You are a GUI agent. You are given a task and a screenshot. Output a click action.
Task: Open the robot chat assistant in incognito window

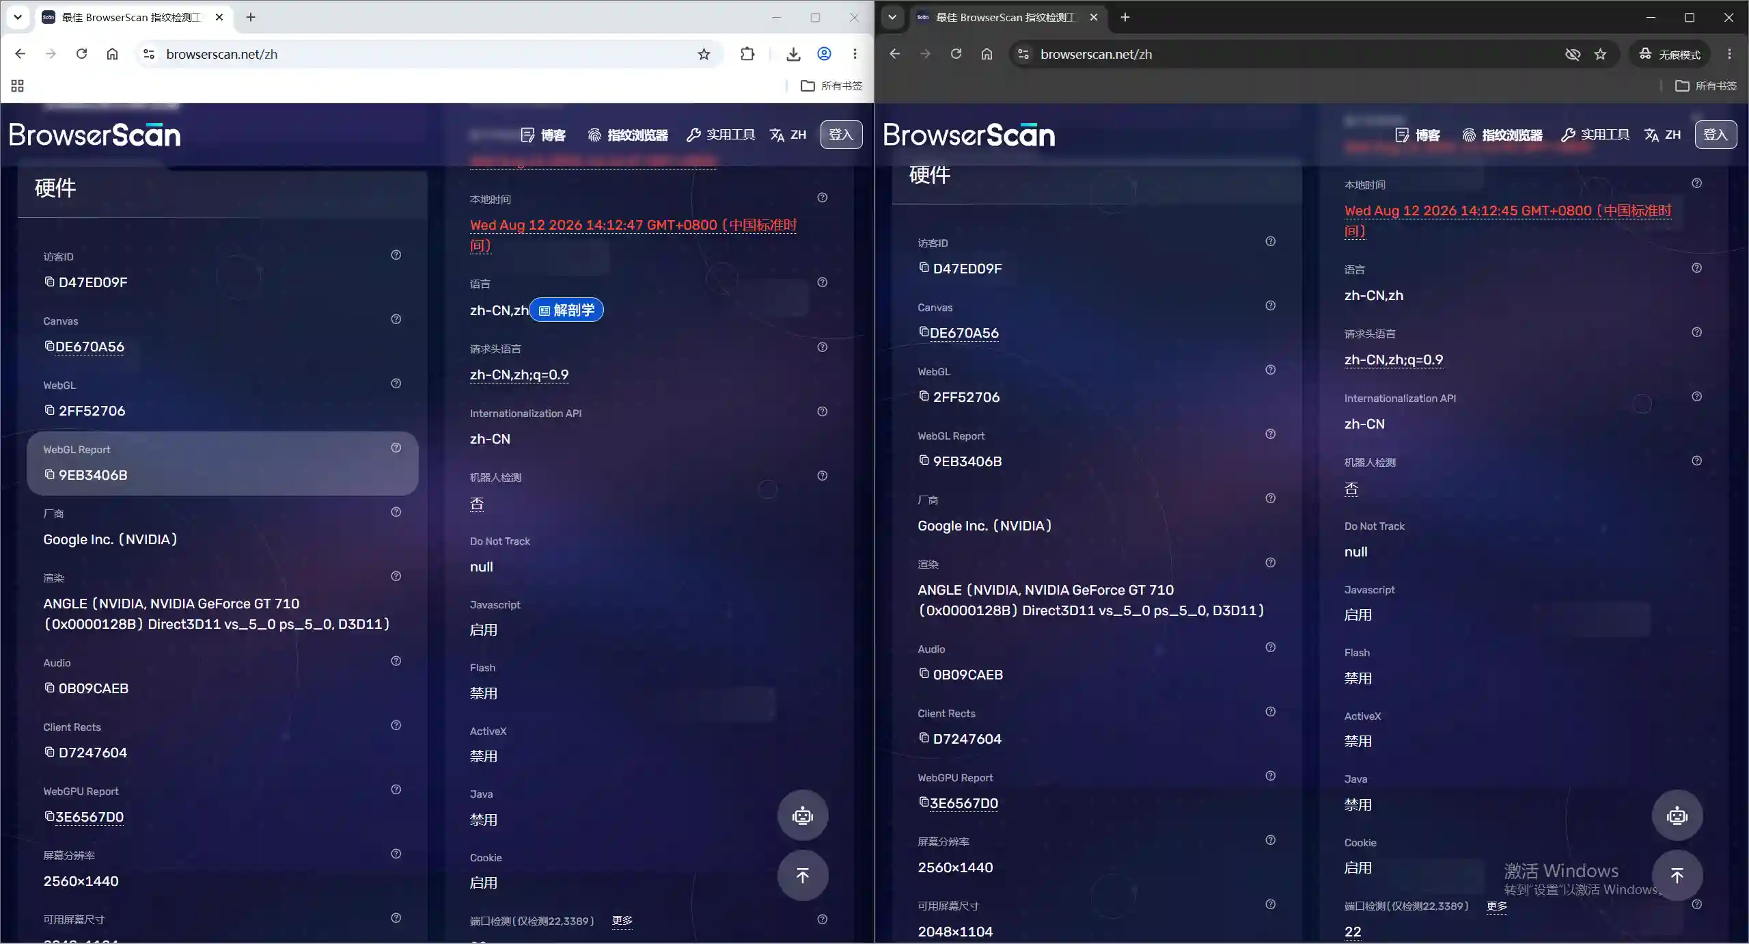[1677, 815]
